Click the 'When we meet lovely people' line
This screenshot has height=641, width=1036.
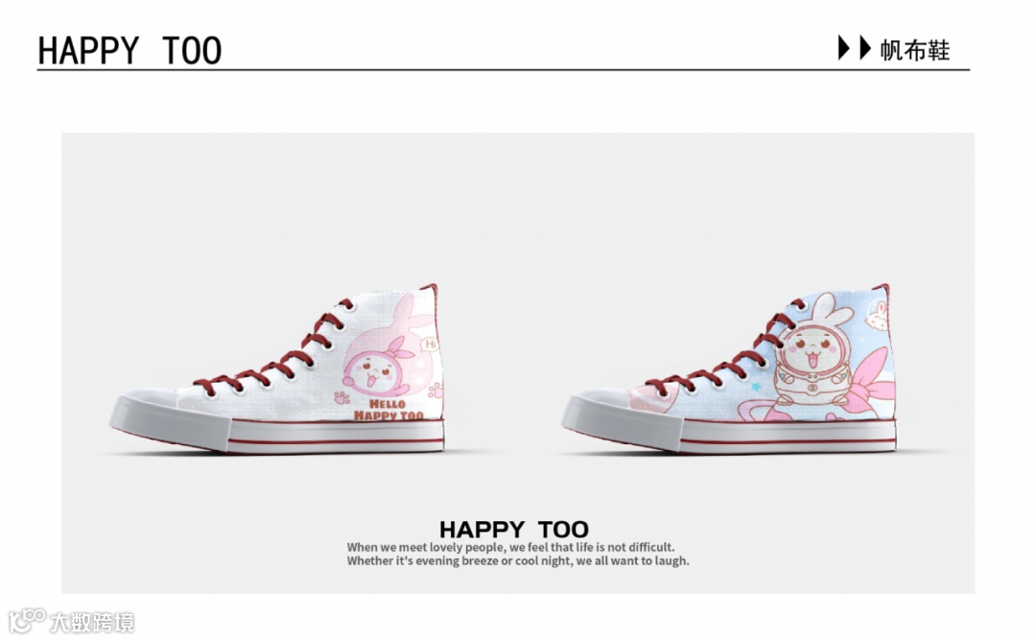tap(510, 547)
